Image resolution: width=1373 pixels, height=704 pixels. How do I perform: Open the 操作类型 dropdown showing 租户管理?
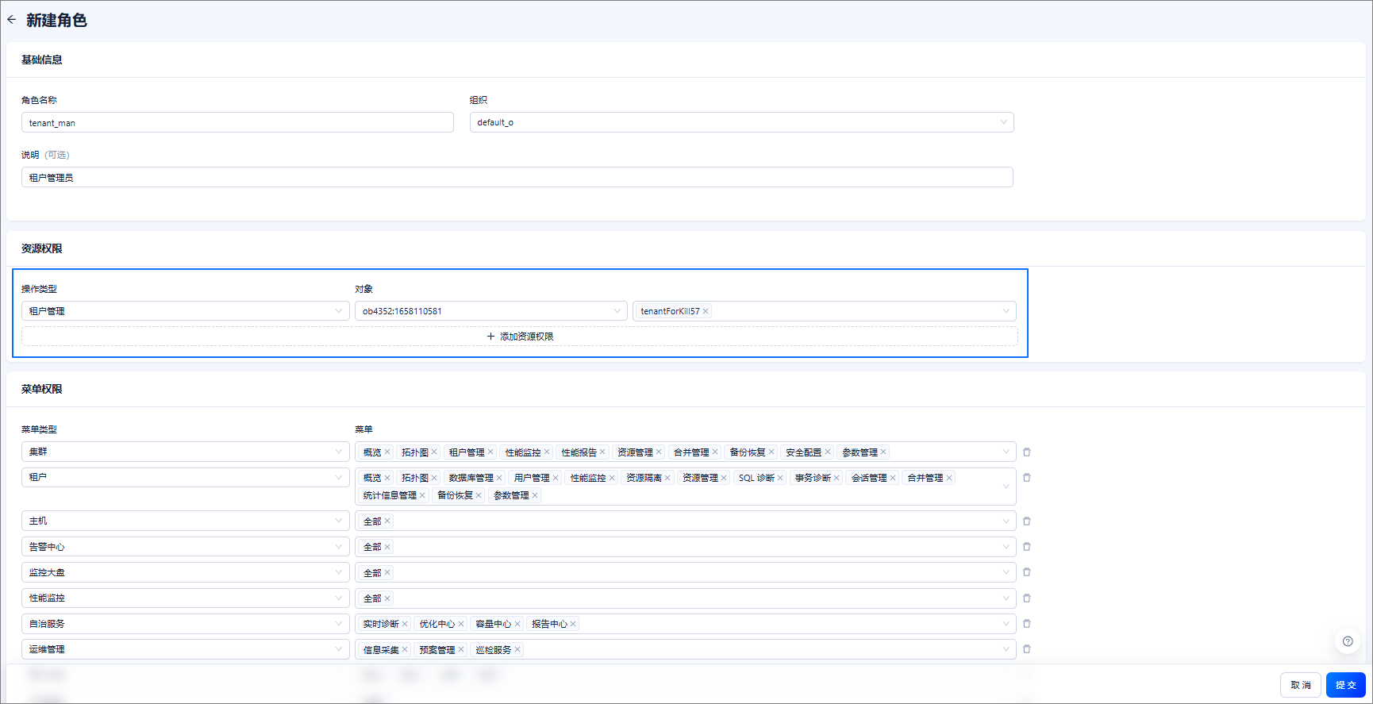tap(185, 311)
